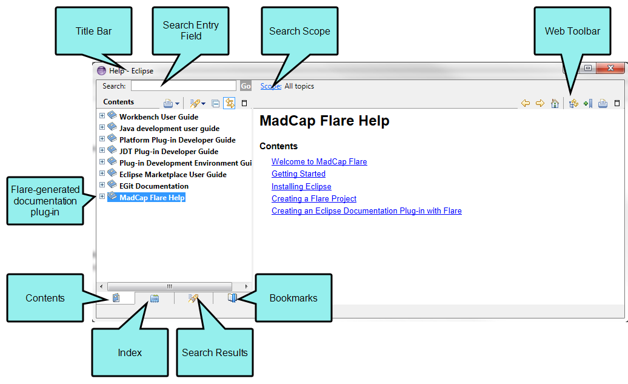Select EGit Documentation in tree
Image resolution: width=628 pixels, height=384 pixels.
click(x=154, y=186)
